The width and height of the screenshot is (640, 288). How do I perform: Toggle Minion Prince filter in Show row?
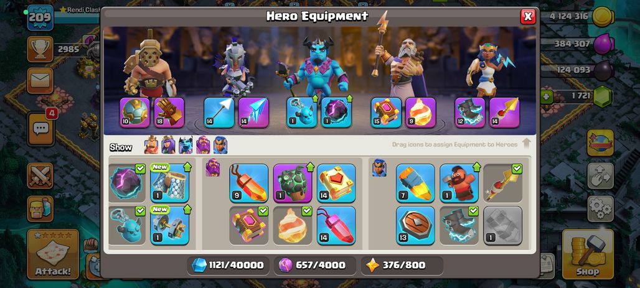186,145
